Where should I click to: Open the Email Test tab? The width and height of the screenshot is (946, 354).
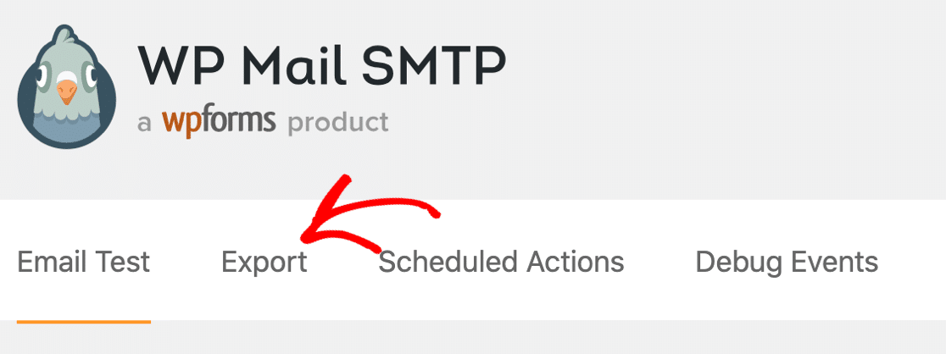[83, 263]
